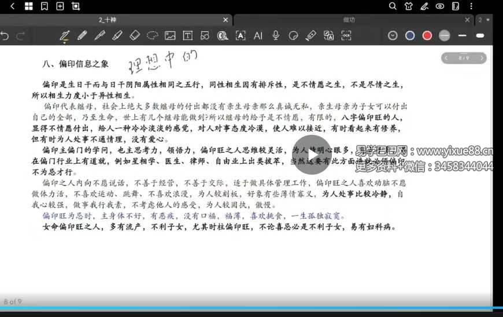This screenshot has height=317, width=503.
Task: Select the Text box tool
Action: coord(187,36)
